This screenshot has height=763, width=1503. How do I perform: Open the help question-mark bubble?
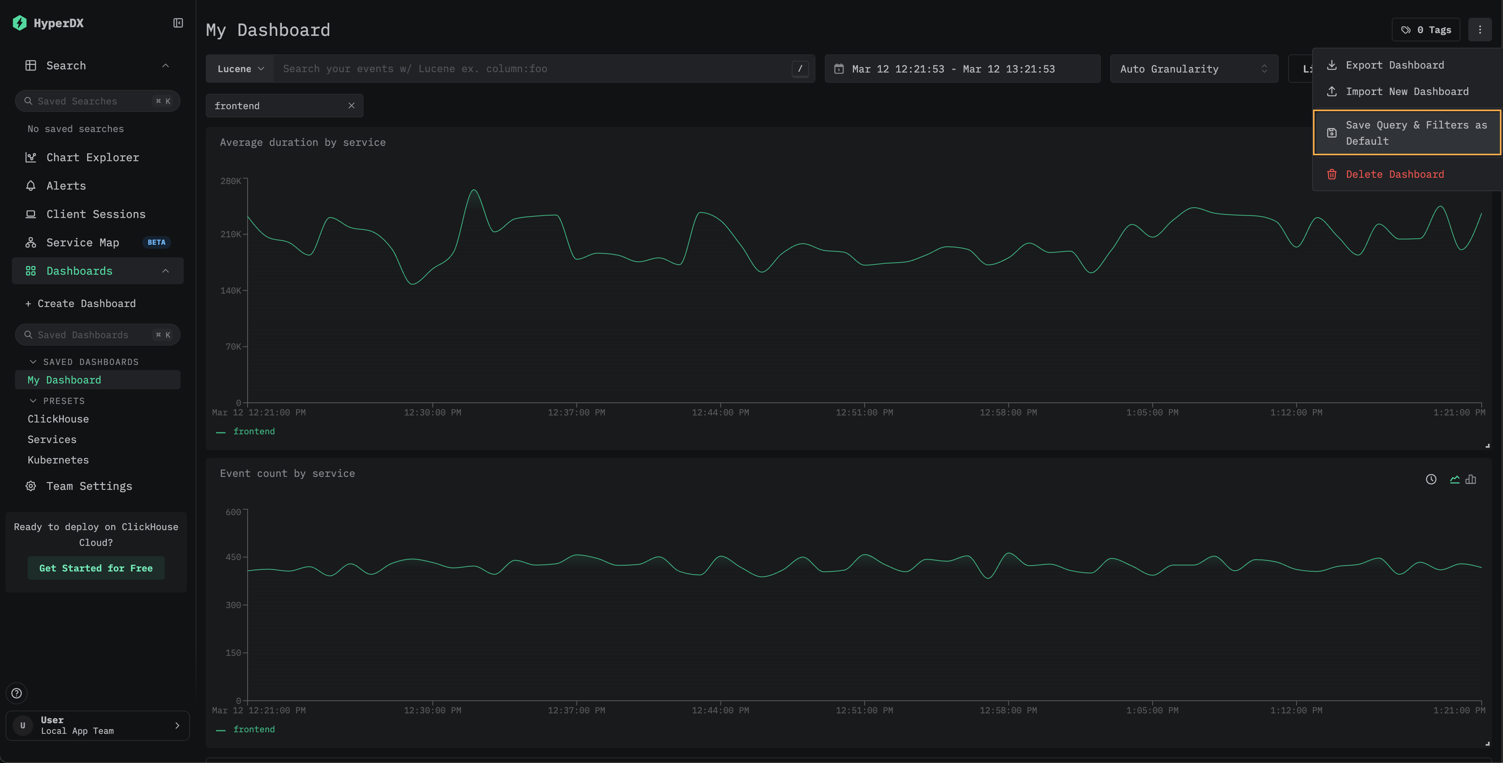[16, 693]
